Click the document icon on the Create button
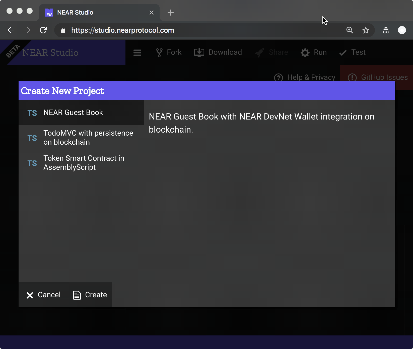 coord(77,295)
